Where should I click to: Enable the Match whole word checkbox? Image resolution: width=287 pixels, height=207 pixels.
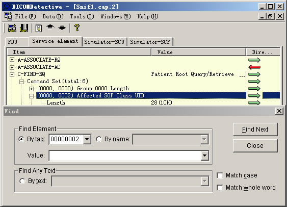pyautogui.click(x=220, y=188)
